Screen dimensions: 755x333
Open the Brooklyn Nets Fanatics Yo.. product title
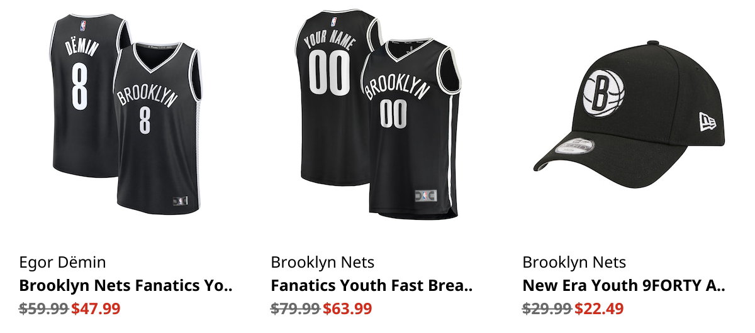pyautogui.click(x=126, y=286)
